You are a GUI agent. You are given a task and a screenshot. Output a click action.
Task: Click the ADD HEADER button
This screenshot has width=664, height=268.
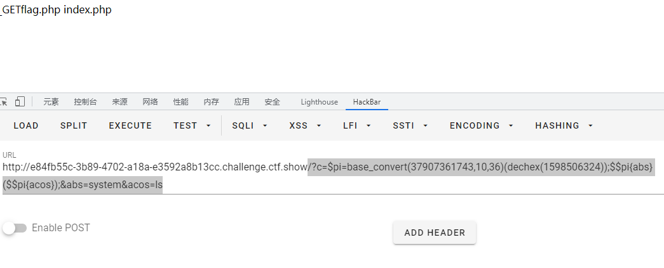click(x=435, y=233)
